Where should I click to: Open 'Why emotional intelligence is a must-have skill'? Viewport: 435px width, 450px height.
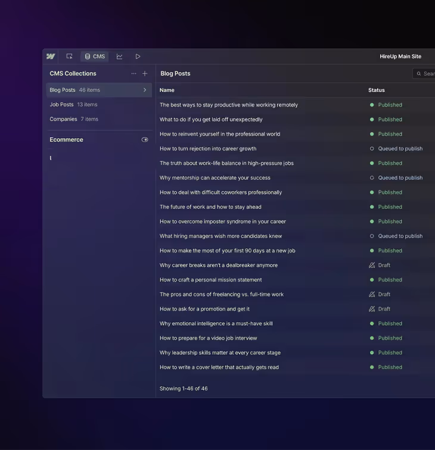coord(216,324)
